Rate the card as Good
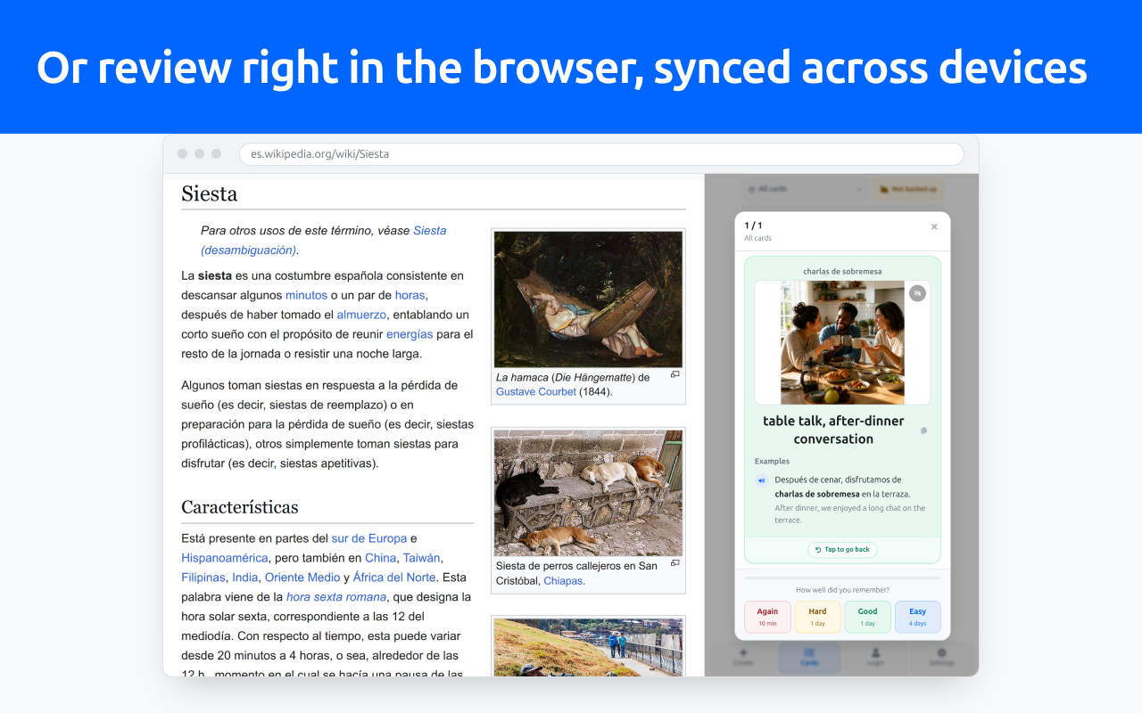Screen dimensions: 1142x713 [868, 617]
